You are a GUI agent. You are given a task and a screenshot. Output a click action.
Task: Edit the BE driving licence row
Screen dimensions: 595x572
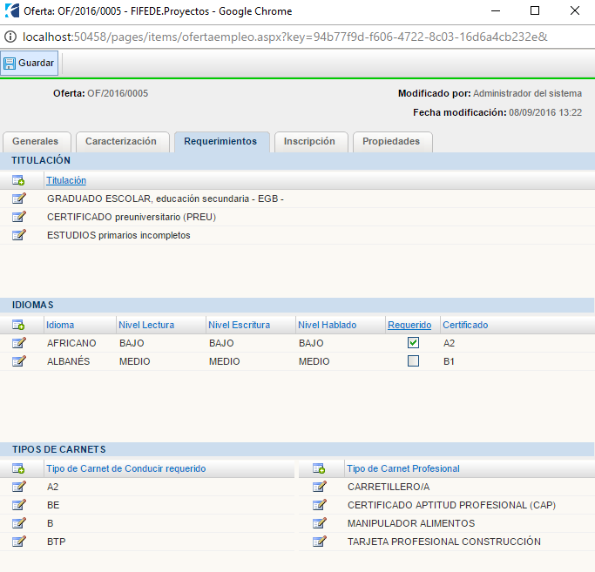coord(18,505)
